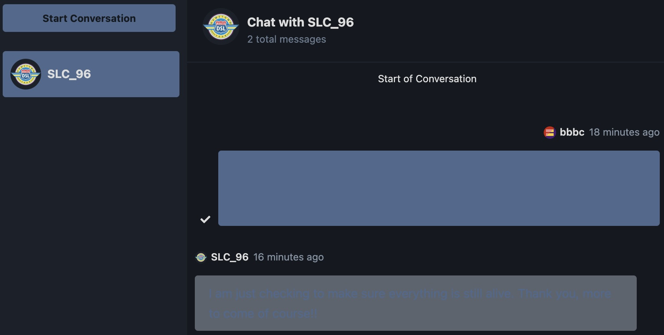Reveal the hidden blue message from bbbc
Image resolution: width=664 pixels, height=335 pixels.
[439, 188]
